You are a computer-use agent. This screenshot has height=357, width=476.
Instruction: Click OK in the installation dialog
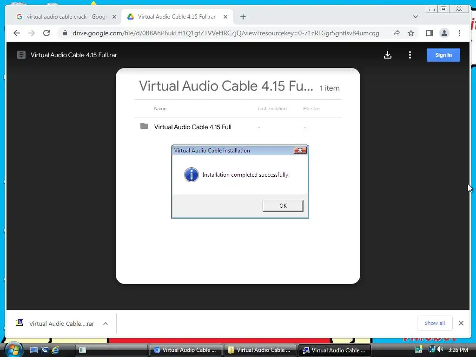283,205
